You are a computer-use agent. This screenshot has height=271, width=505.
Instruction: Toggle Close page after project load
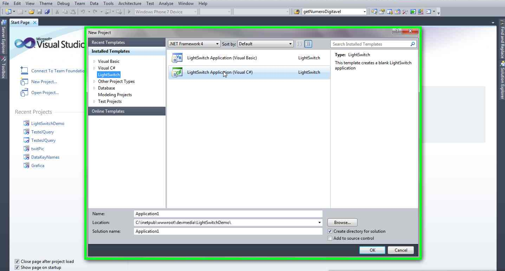coord(17,262)
